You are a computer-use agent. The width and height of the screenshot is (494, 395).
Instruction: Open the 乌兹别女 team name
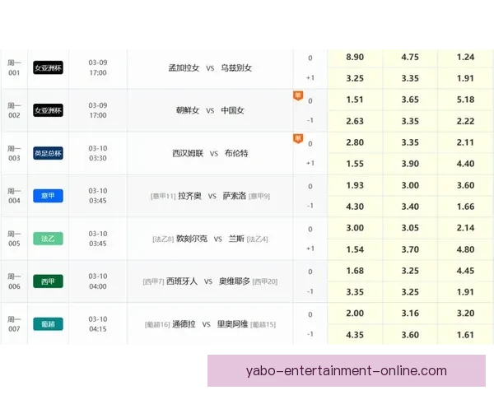(236, 67)
